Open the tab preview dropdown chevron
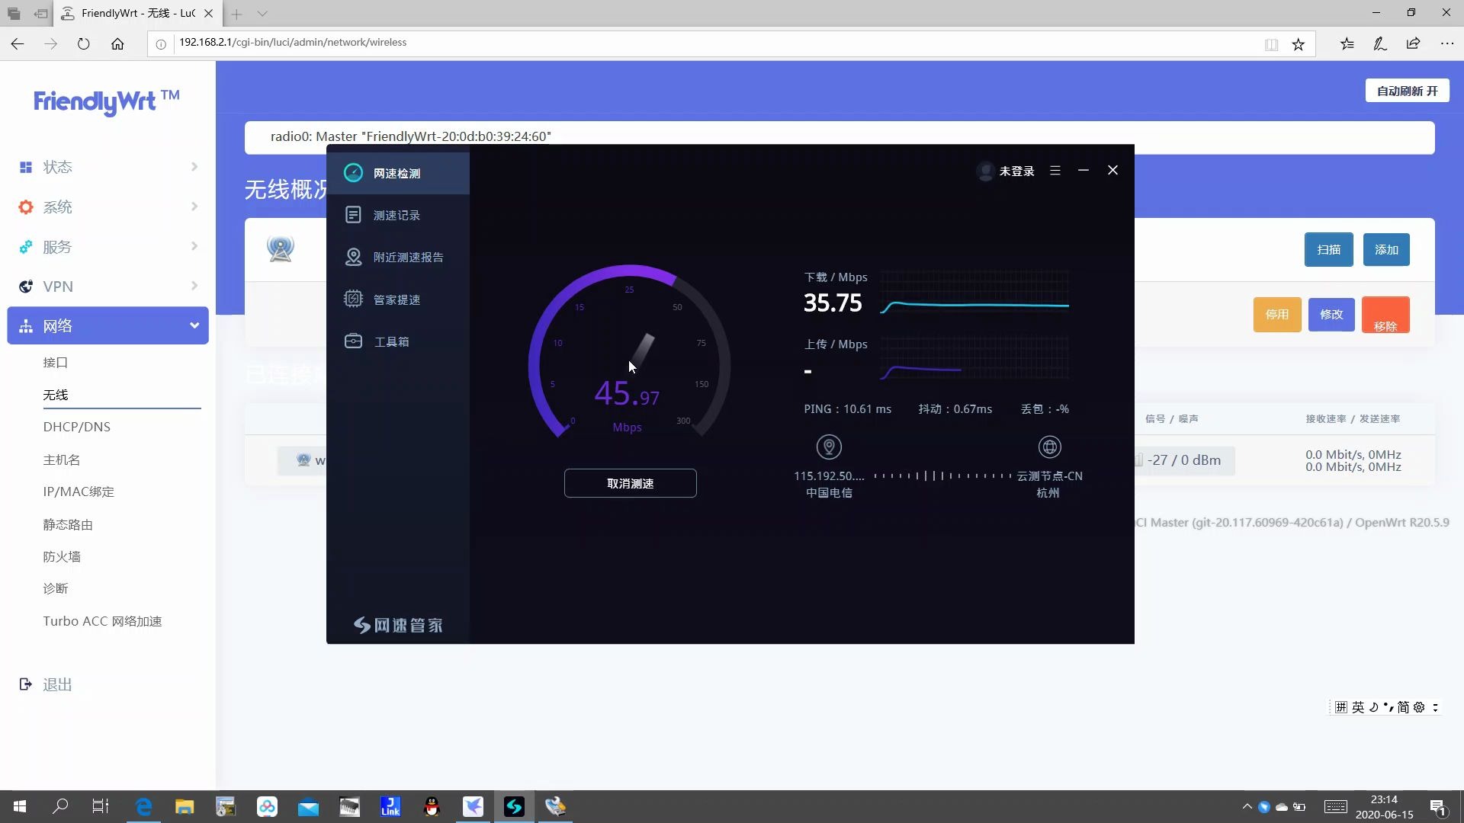 (x=262, y=14)
